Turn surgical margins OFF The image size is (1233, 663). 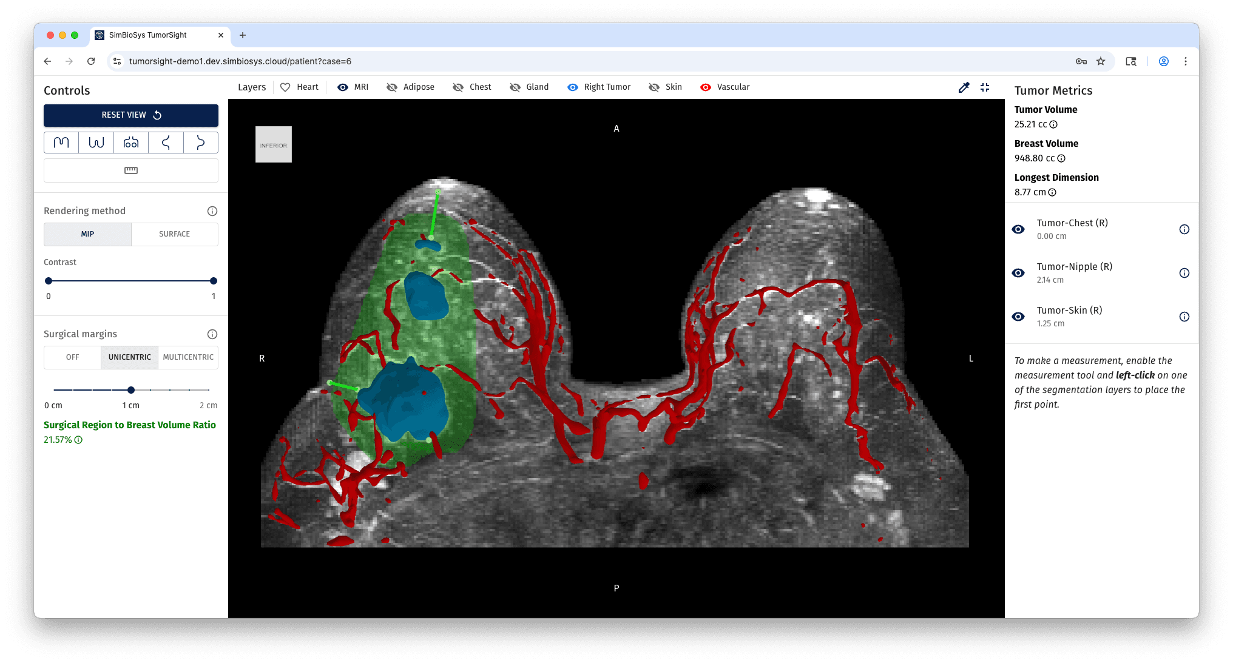tap(73, 357)
